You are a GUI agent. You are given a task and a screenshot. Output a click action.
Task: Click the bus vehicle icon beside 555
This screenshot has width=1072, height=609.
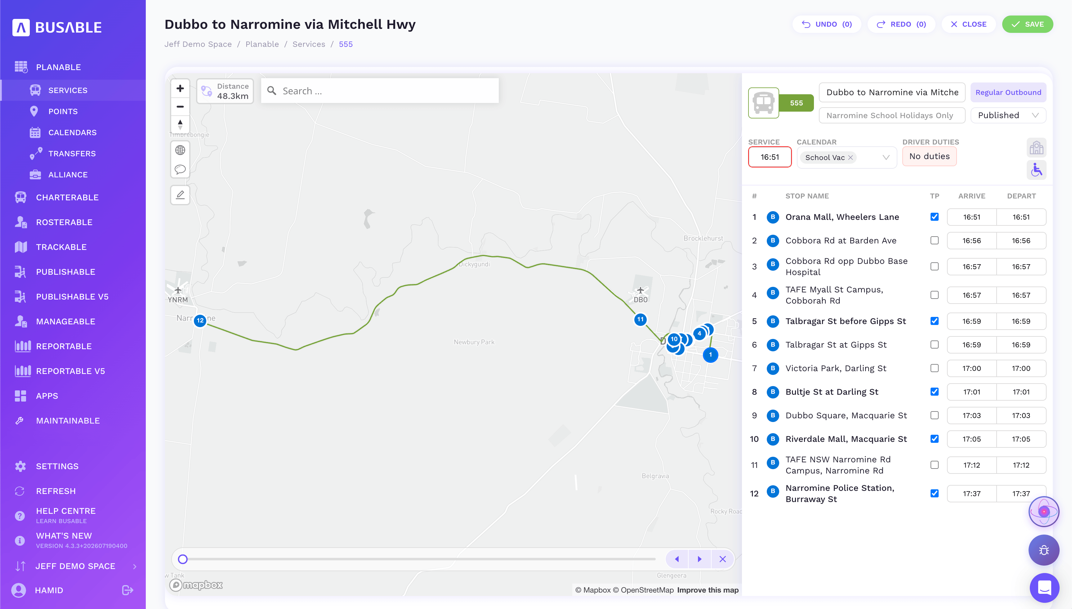764,103
